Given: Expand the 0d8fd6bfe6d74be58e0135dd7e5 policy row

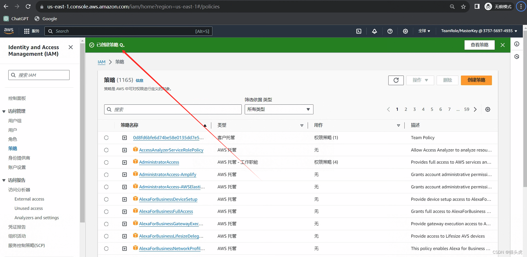Looking at the screenshot, I should 124,138.
